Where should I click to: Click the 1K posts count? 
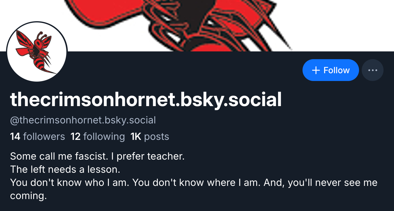pos(150,137)
